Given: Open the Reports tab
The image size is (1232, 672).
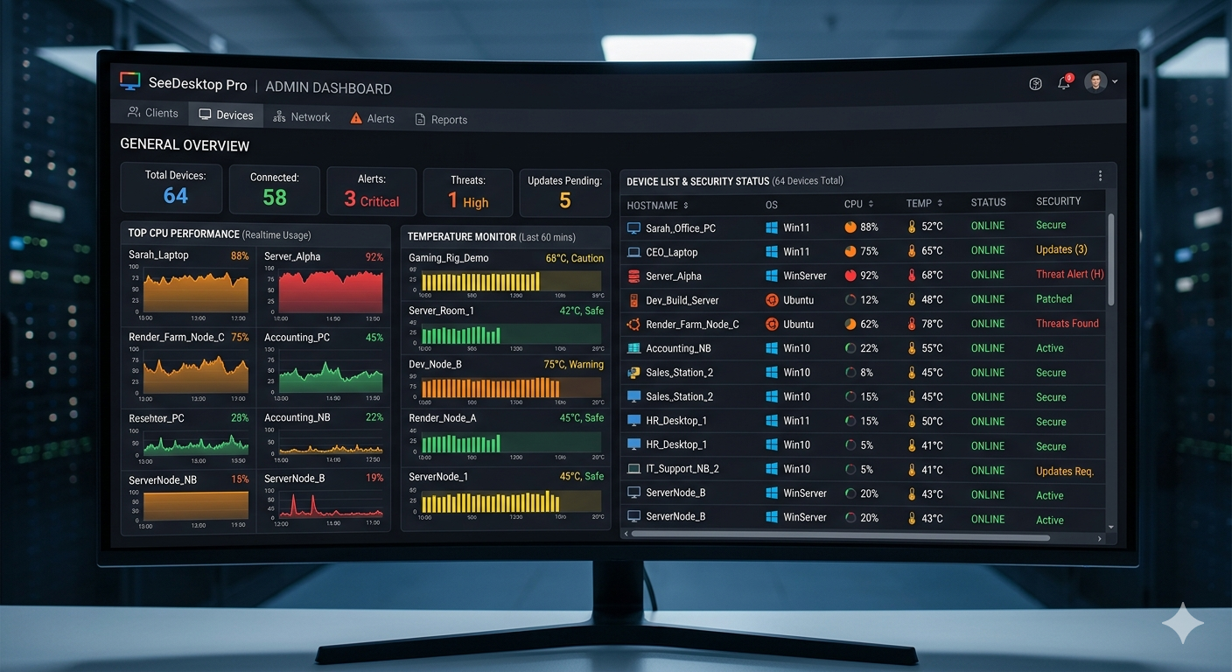Looking at the screenshot, I should pyautogui.click(x=441, y=120).
